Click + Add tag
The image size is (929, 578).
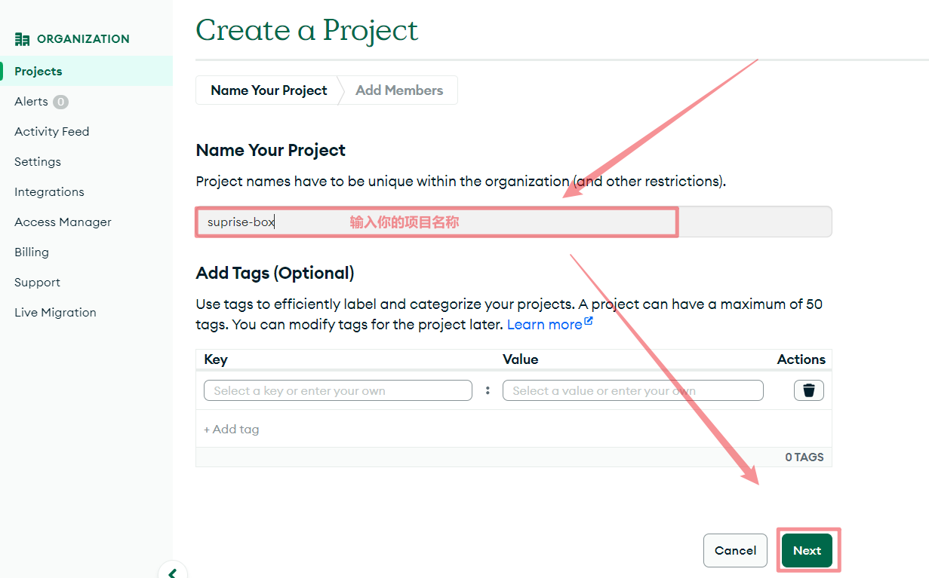[231, 430]
